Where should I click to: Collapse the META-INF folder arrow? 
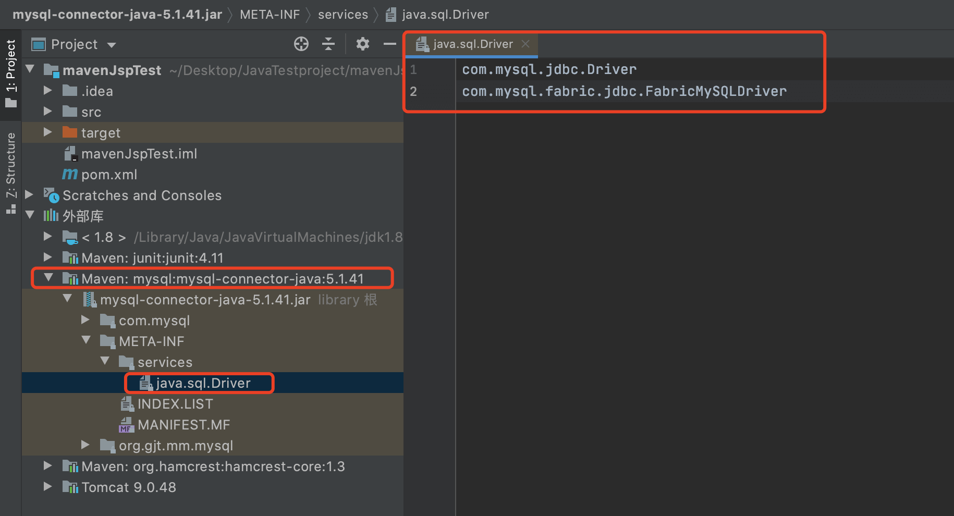[86, 340]
